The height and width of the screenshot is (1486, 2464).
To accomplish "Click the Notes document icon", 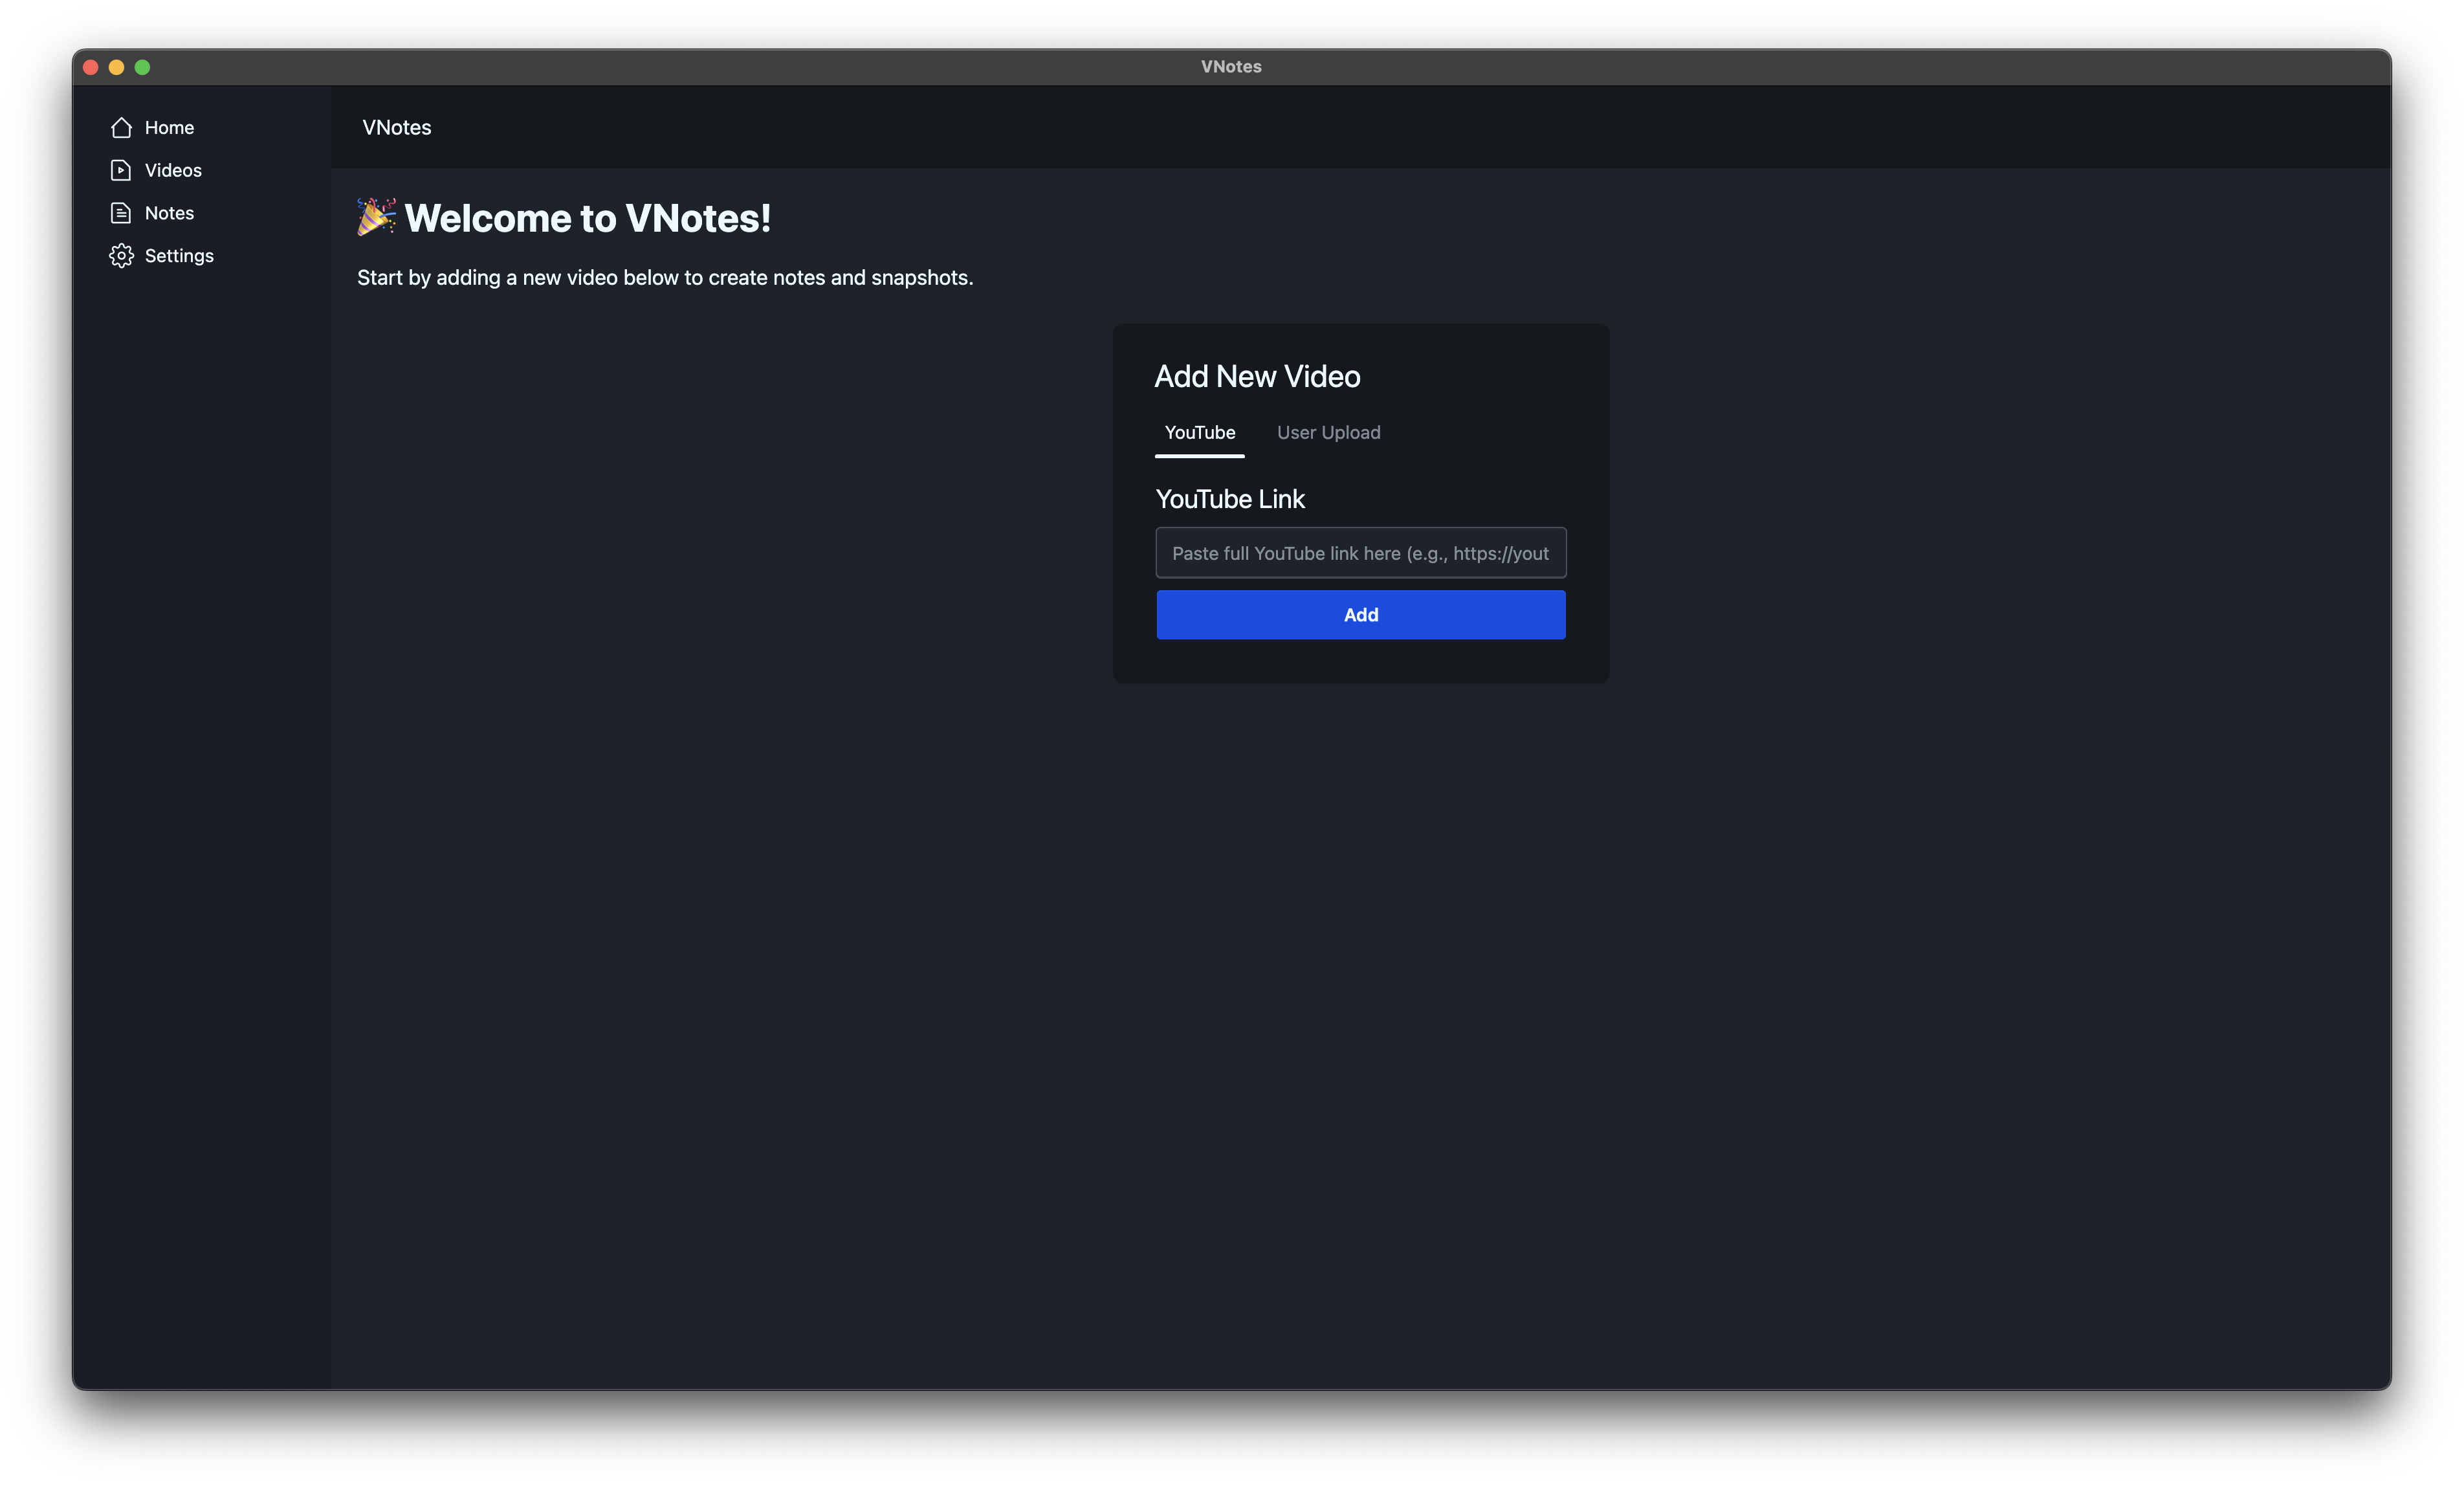I will coord(121,213).
